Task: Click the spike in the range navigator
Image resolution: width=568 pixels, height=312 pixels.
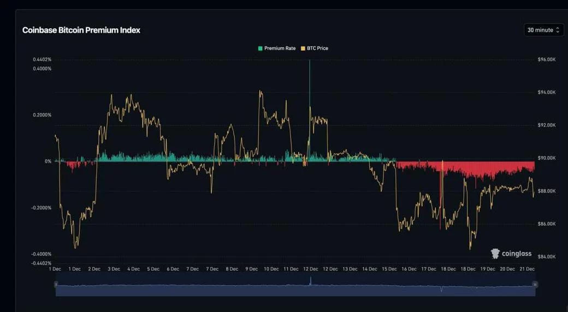Action: [310, 281]
